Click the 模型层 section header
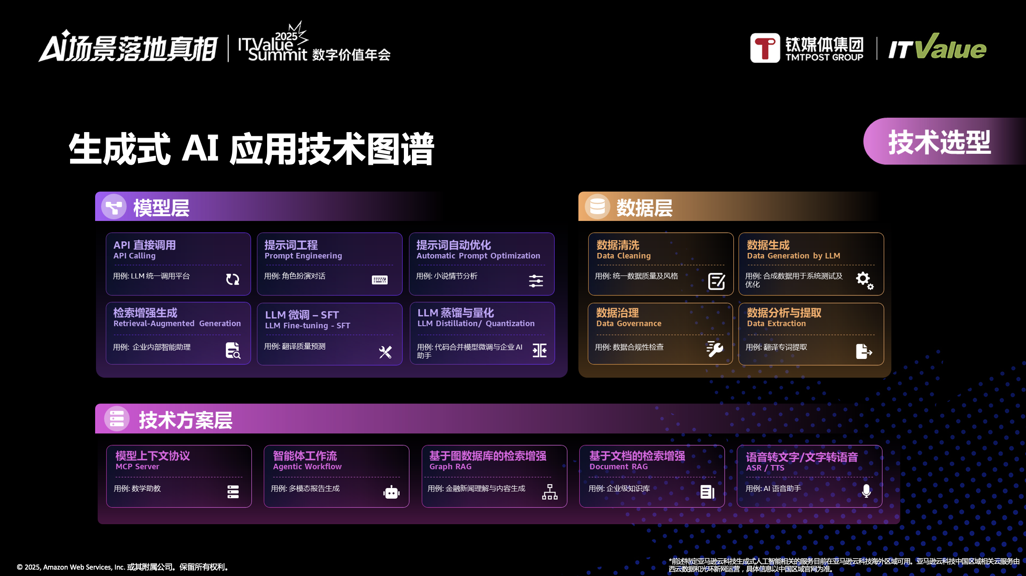The width and height of the screenshot is (1026, 576). [161, 208]
